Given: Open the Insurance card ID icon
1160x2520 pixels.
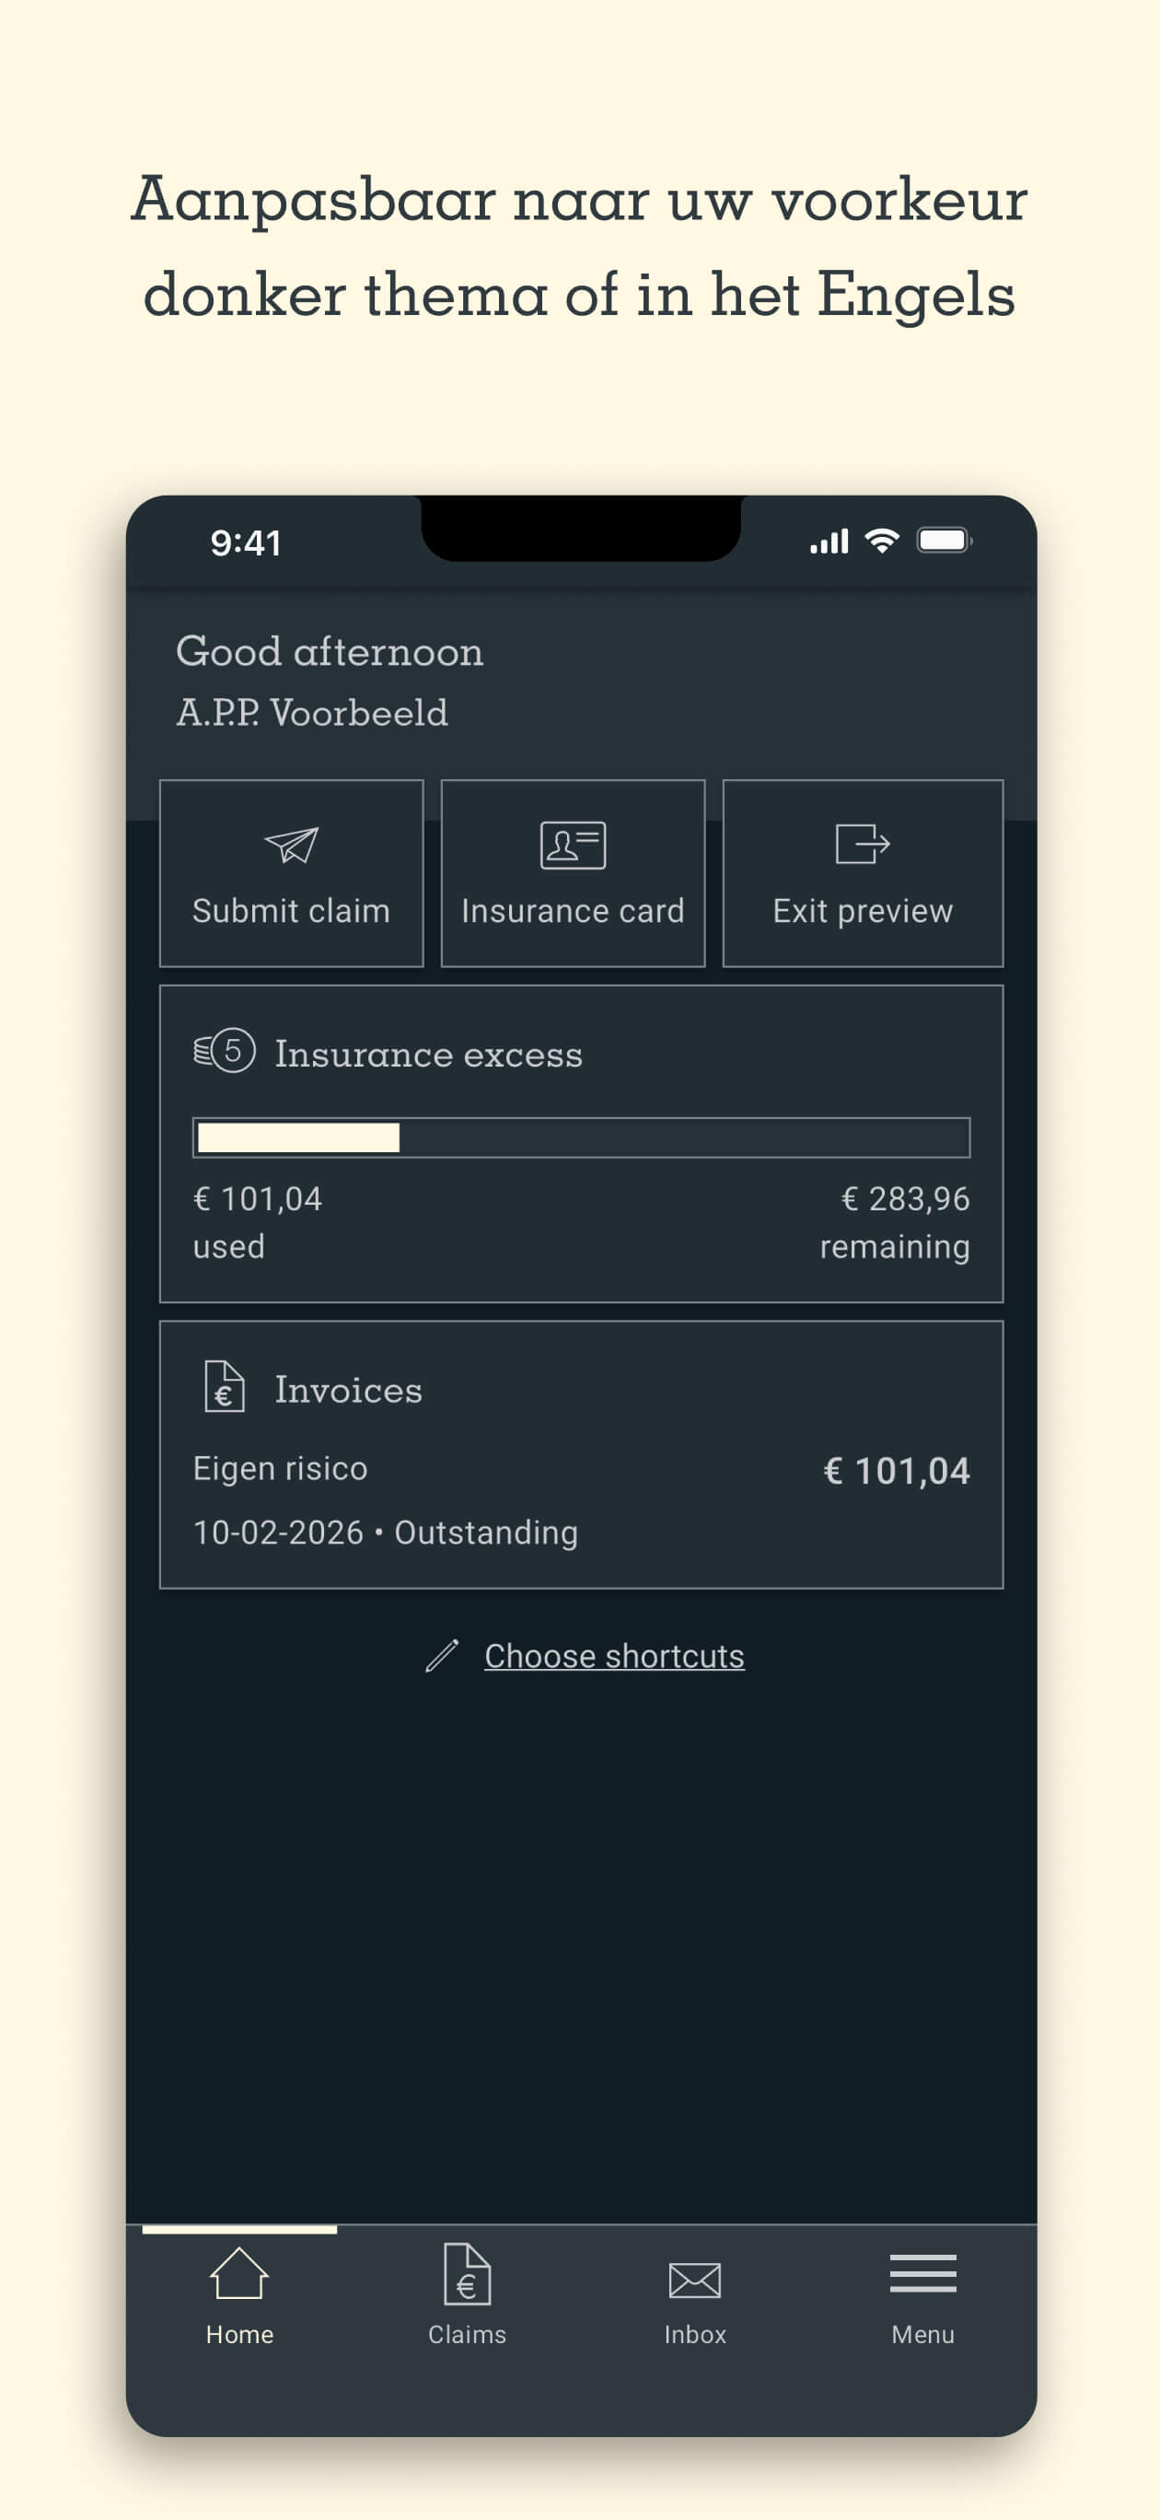Looking at the screenshot, I should pos(574,846).
